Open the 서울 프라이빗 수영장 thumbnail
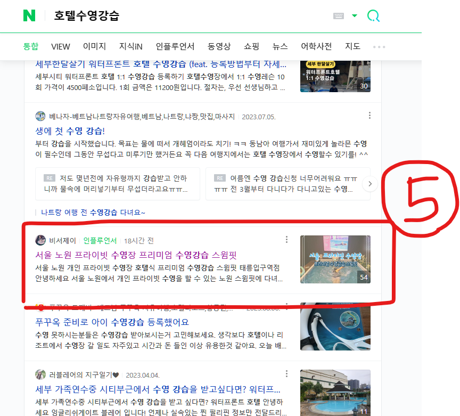This screenshot has height=416, width=460. pos(335,259)
